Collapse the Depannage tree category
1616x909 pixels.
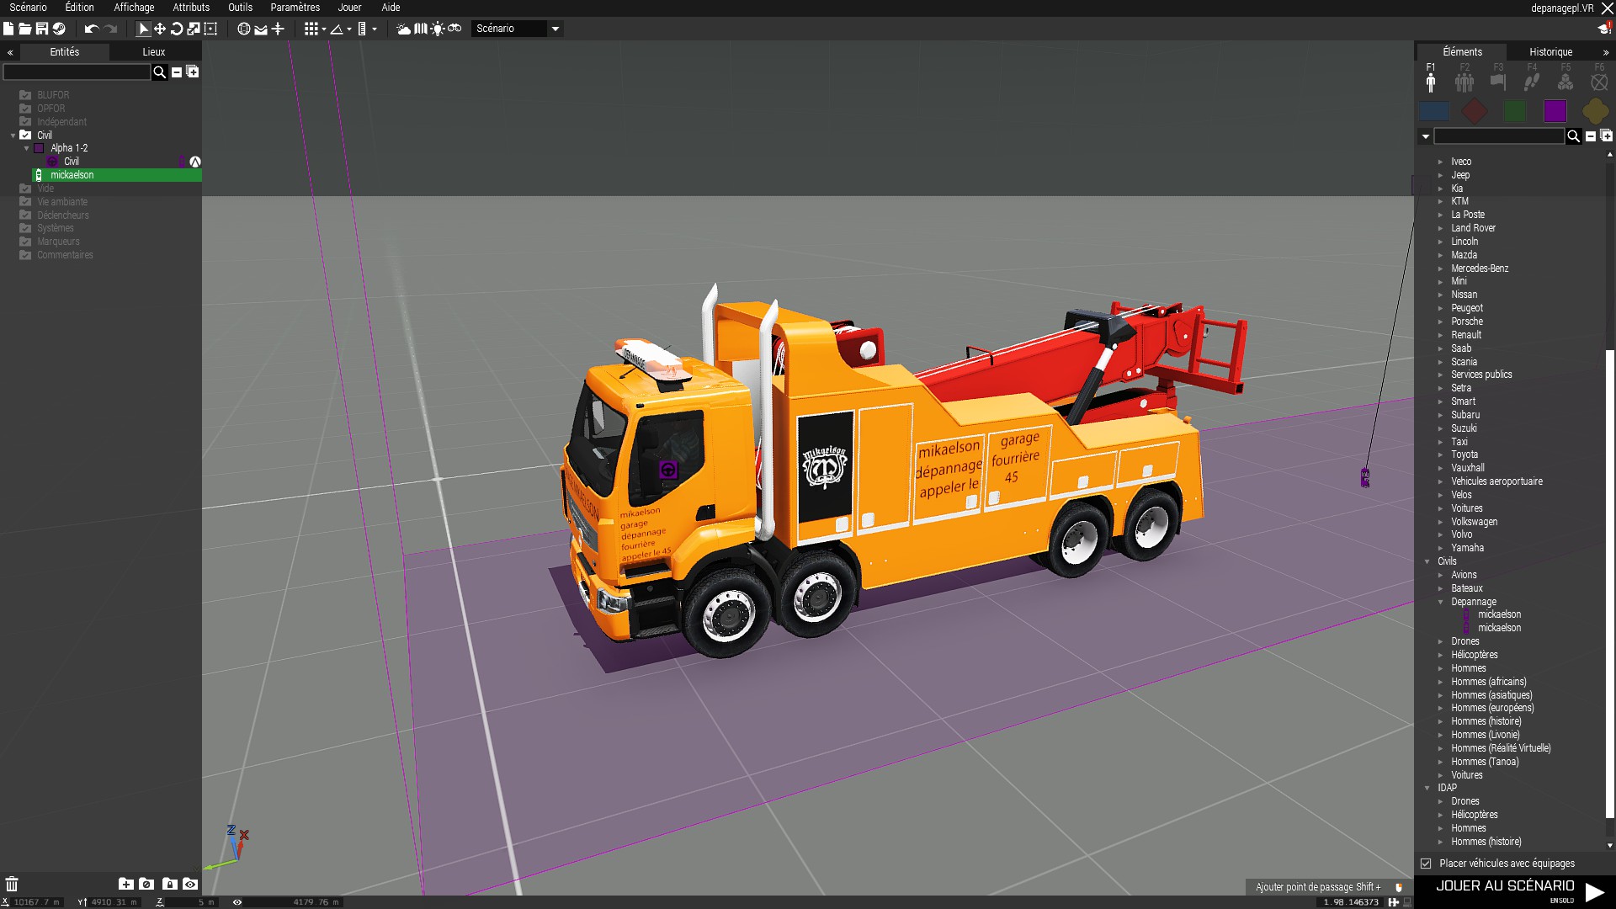click(1441, 602)
